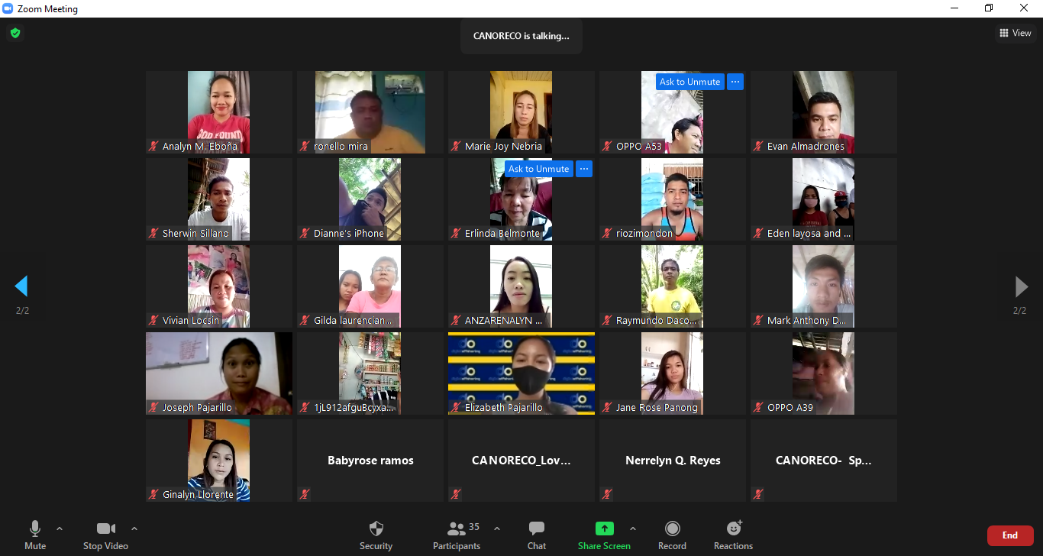Expand the arrow beside Participants
The image size is (1043, 556).
pos(497,529)
